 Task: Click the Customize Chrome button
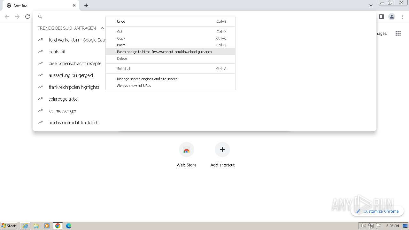click(x=377, y=211)
